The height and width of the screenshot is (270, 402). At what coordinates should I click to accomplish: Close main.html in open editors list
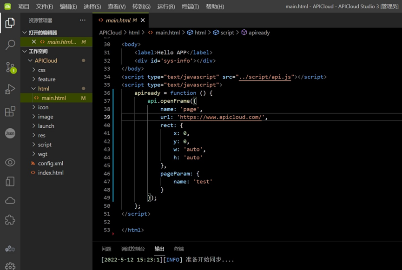[34, 41]
